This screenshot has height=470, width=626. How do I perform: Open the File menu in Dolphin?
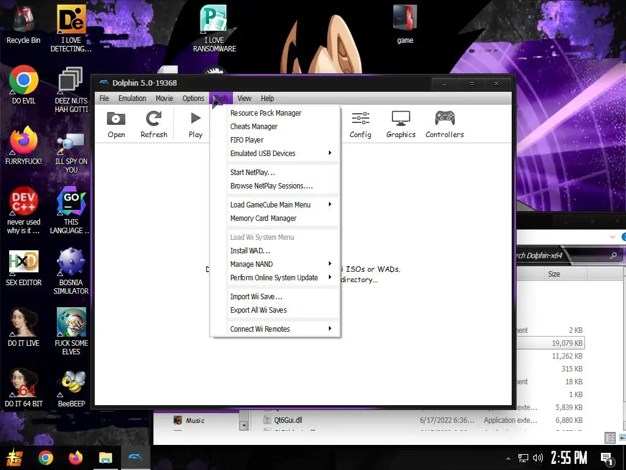click(x=104, y=99)
